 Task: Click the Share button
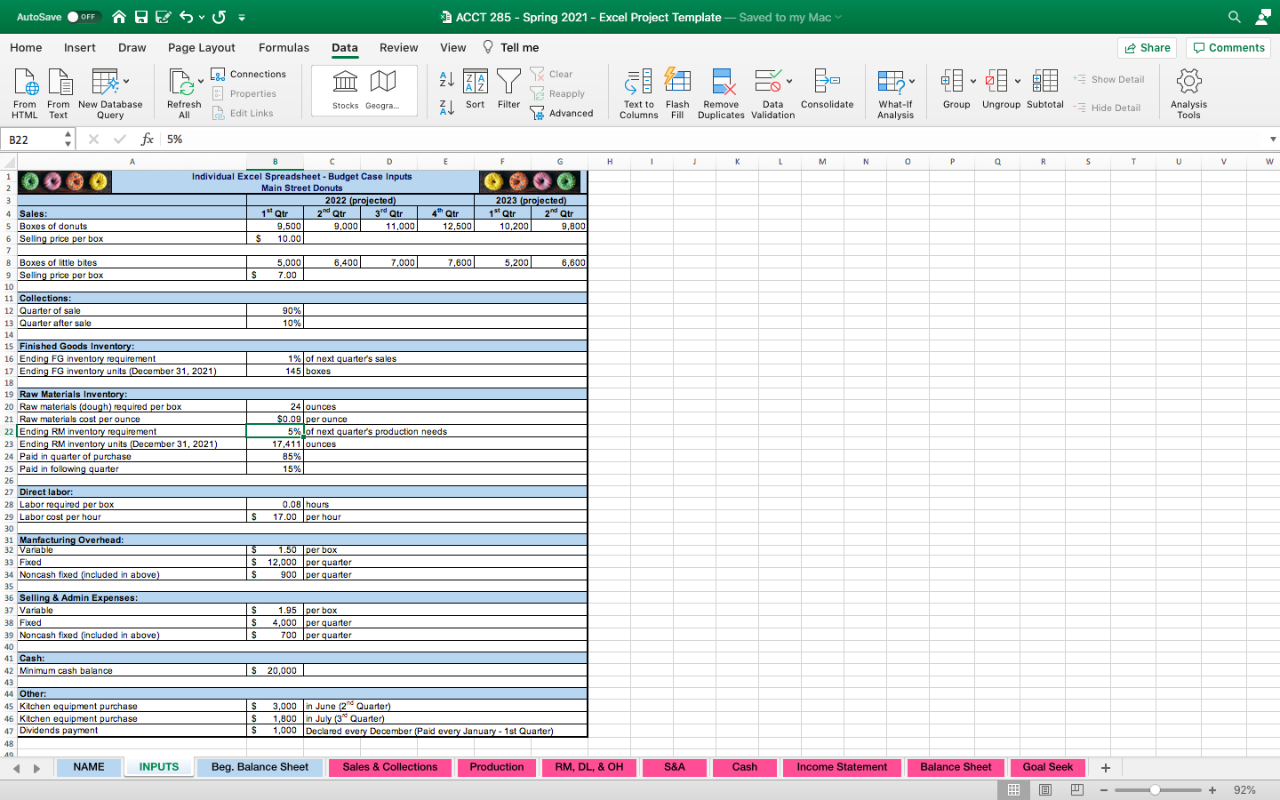[x=1147, y=47]
